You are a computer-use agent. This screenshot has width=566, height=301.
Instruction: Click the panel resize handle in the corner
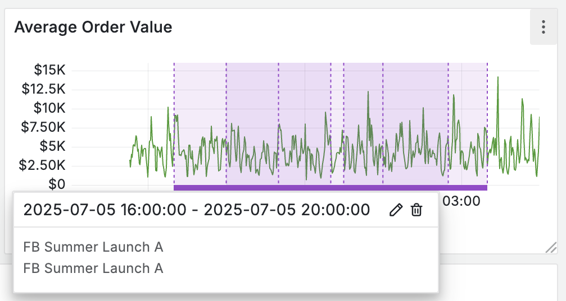point(551,248)
